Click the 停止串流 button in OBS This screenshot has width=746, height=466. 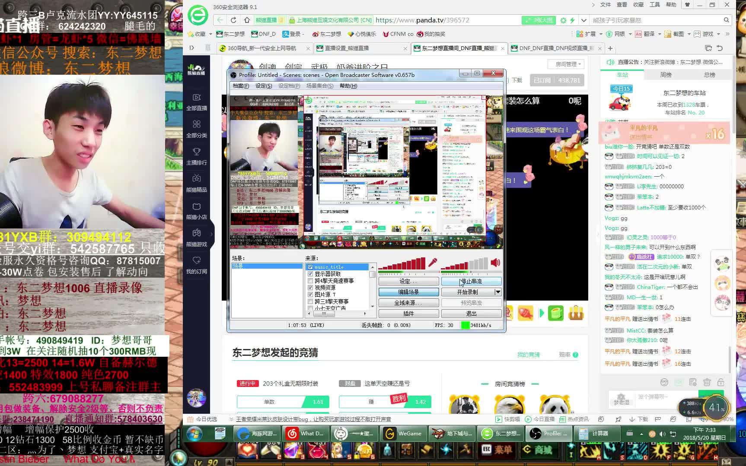(x=471, y=281)
